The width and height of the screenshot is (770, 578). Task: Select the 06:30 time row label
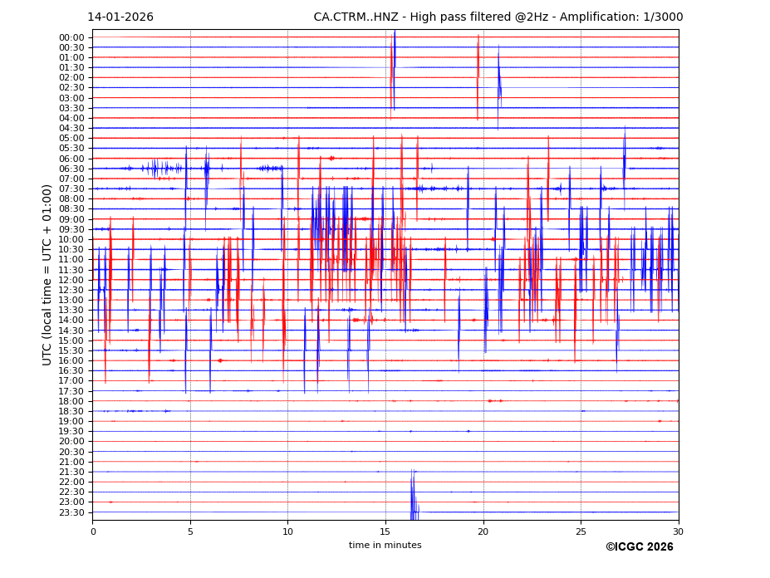click(x=71, y=169)
